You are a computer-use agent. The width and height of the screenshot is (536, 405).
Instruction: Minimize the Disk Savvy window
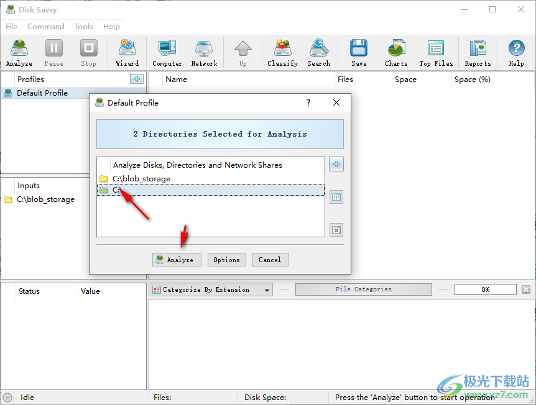pos(464,9)
